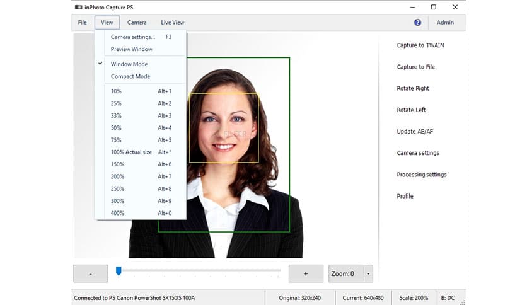Click the blue help question mark icon

tap(417, 23)
